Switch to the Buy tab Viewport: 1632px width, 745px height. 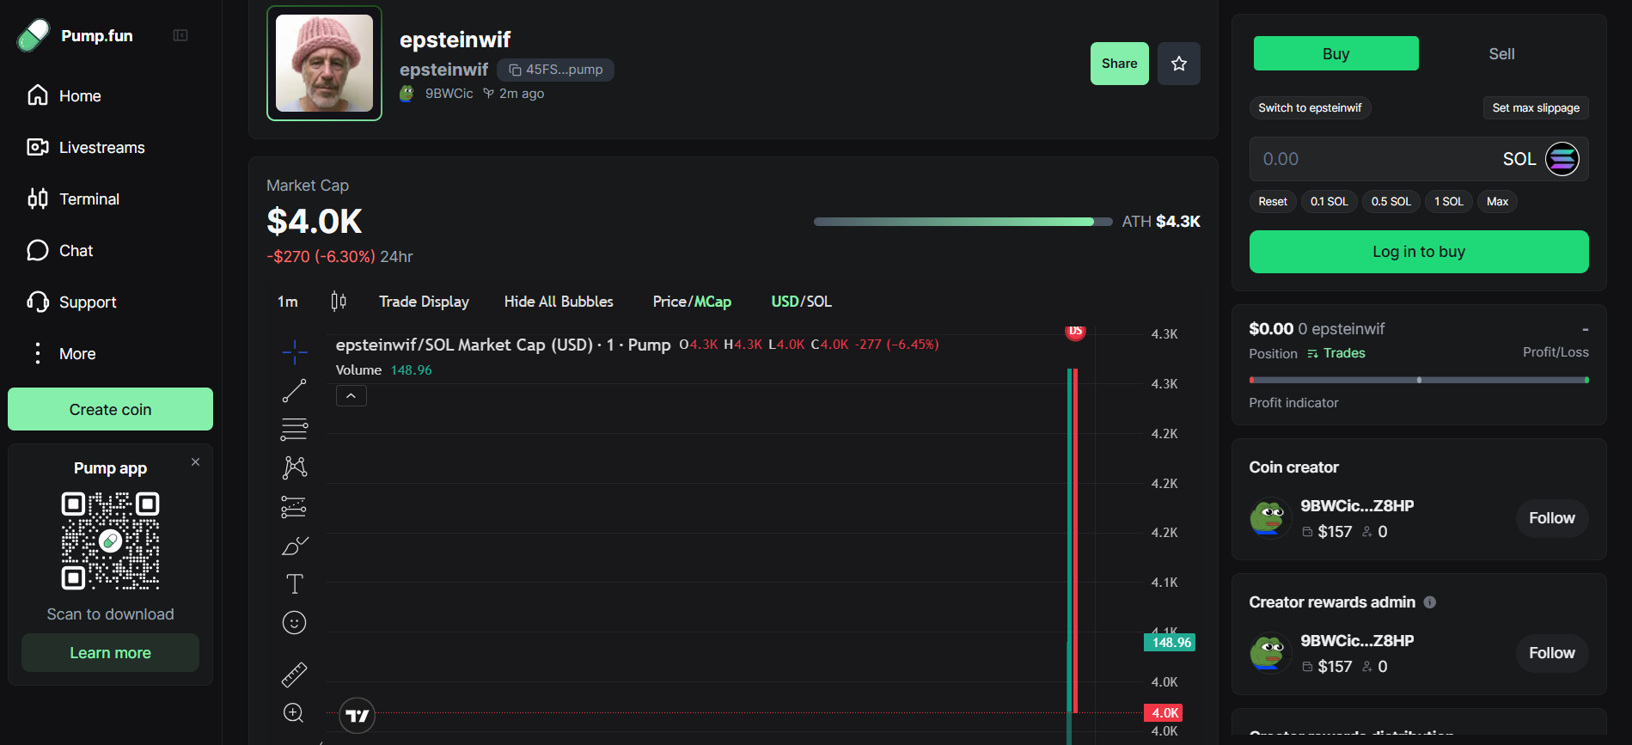[x=1336, y=53]
